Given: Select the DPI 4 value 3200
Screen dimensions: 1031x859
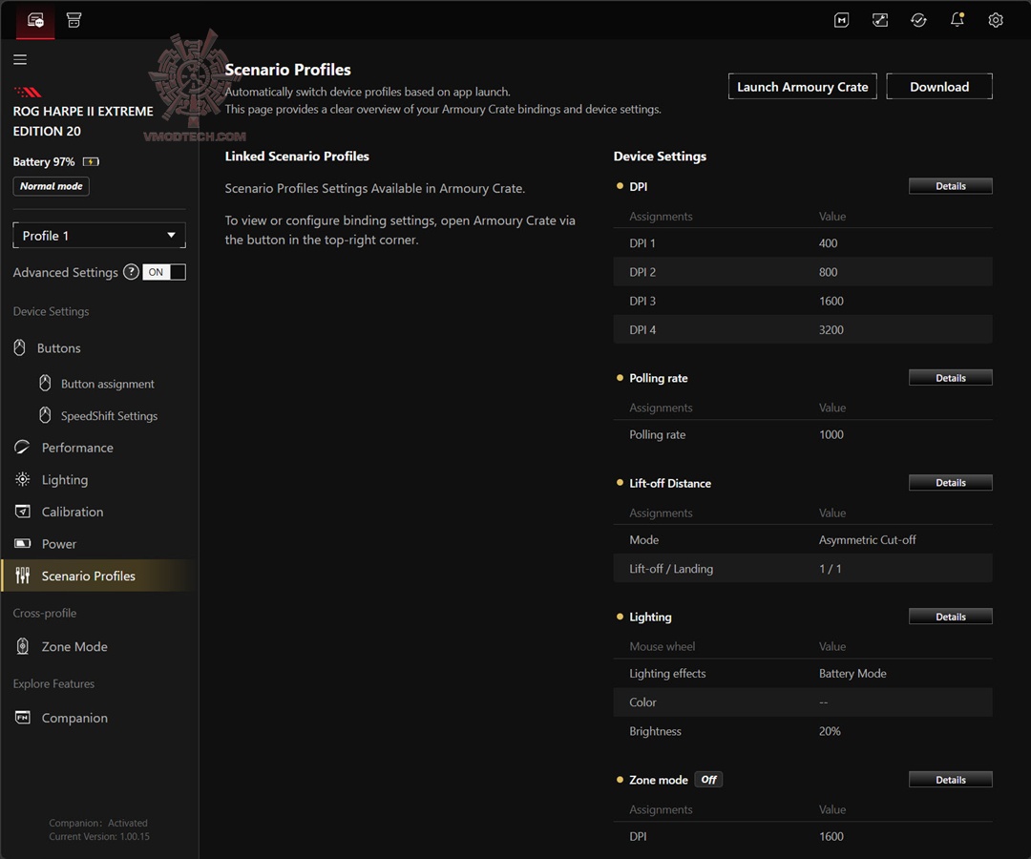Looking at the screenshot, I should 831,330.
